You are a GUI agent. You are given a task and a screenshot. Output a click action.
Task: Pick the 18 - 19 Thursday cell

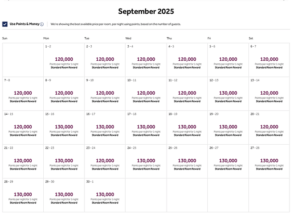[187, 128]
